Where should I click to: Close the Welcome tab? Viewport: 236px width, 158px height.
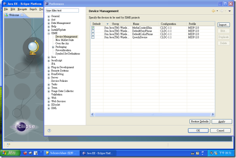point(22,15)
